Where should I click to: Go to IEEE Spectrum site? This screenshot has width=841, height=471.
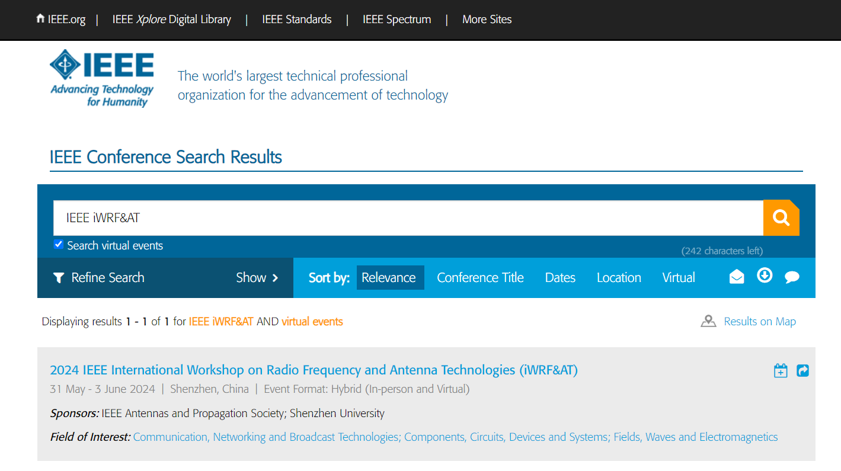coord(396,20)
